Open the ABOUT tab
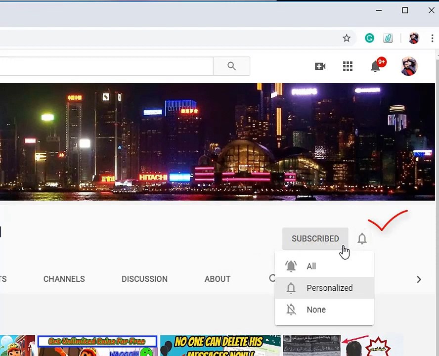 (217, 279)
